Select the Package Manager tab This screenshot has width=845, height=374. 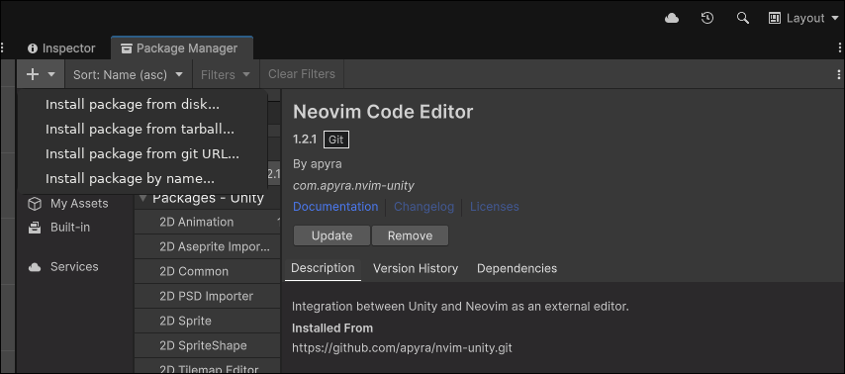click(182, 48)
